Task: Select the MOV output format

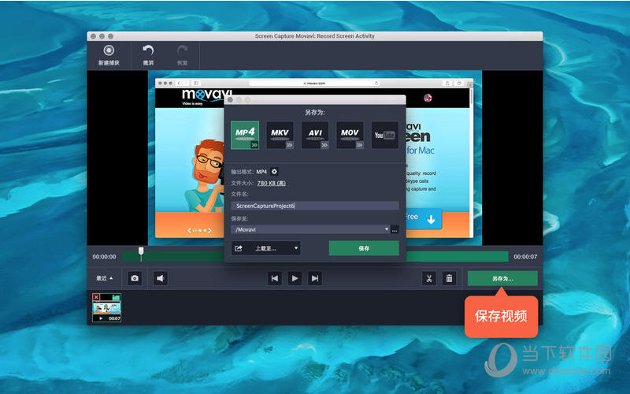Action: (350, 135)
